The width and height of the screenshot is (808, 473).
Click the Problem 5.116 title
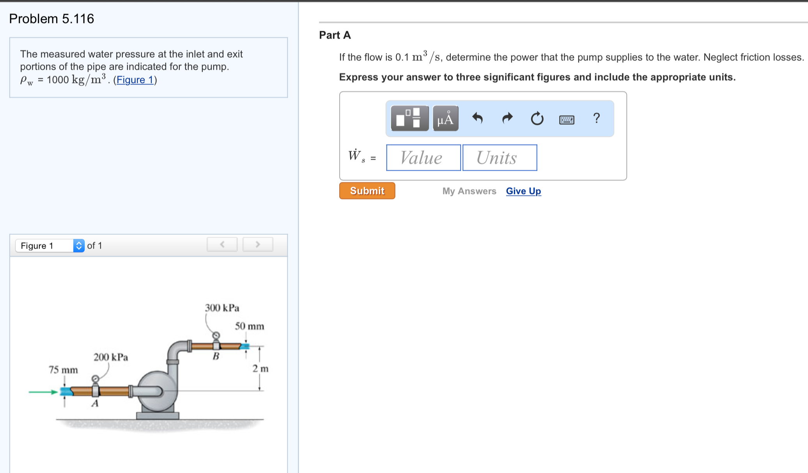(51, 19)
